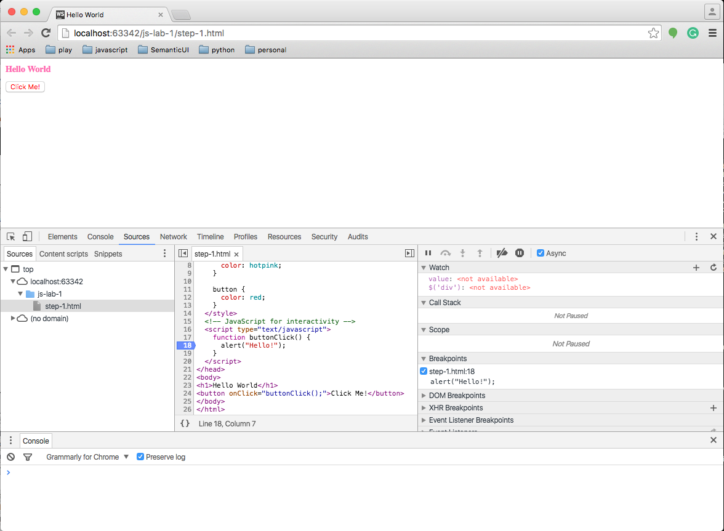Uncheck the Async checkbox
This screenshot has width=724, height=531.
click(x=541, y=253)
